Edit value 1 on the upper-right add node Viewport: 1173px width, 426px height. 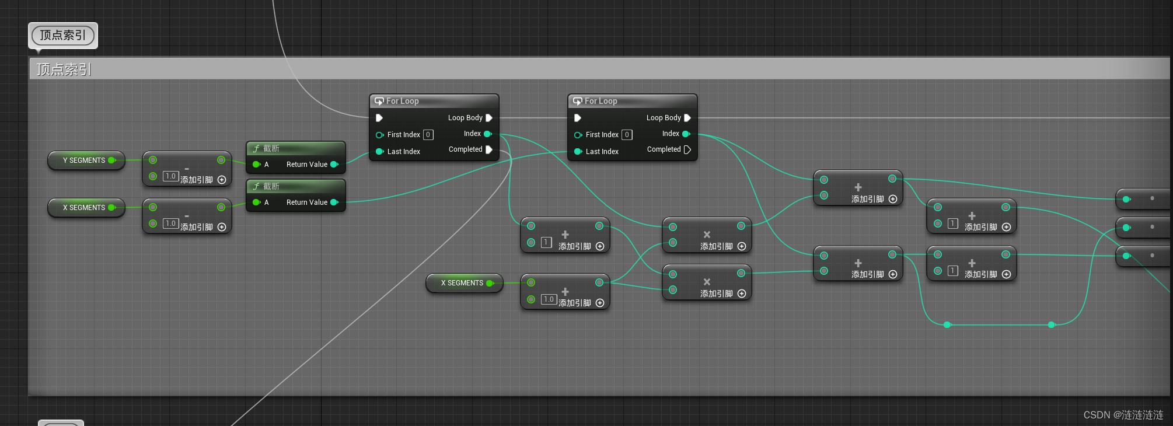tap(953, 224)
